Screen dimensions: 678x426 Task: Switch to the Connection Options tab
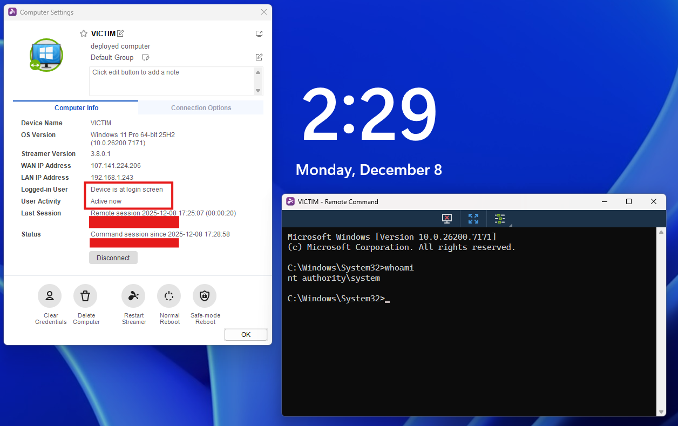click(201, 107)
